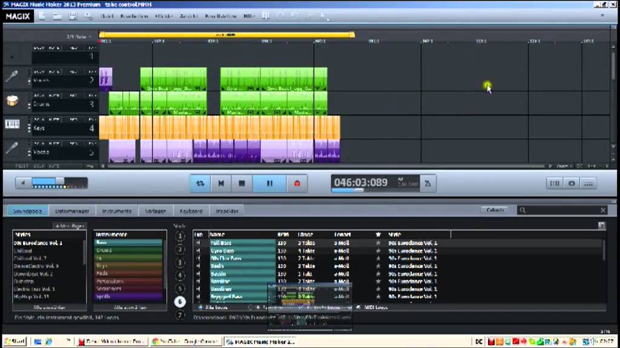This screenshot has height=348, width=620.
Task: Click the hinzufügen button above Styles
Action: tap(70, 226)
